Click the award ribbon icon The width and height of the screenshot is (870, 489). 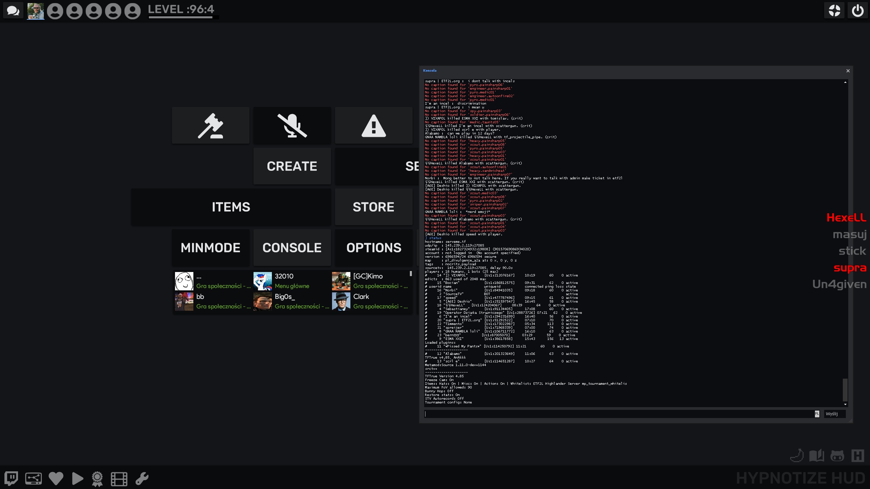coord(98,479)
